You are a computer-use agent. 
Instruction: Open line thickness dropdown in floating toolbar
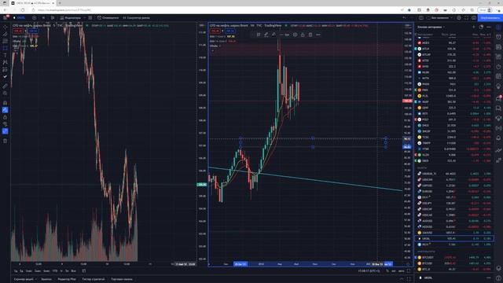point(285,35)
